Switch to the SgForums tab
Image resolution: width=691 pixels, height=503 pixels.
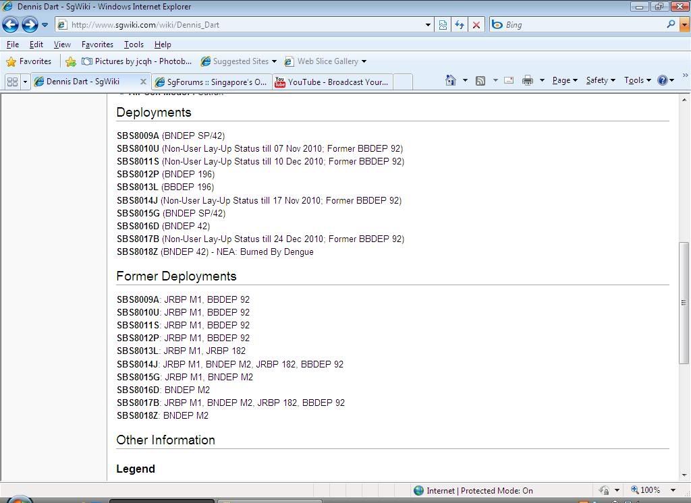click(x=211, y=82)
